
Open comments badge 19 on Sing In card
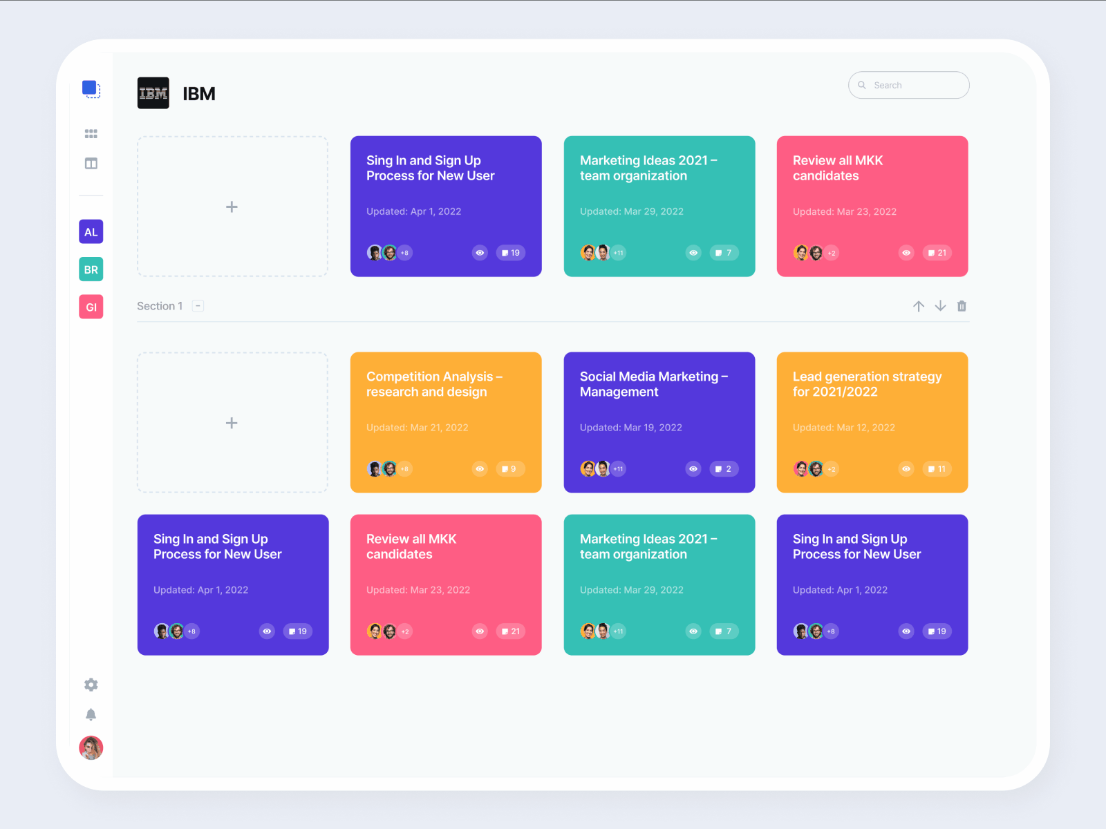[x=511, y=253]
